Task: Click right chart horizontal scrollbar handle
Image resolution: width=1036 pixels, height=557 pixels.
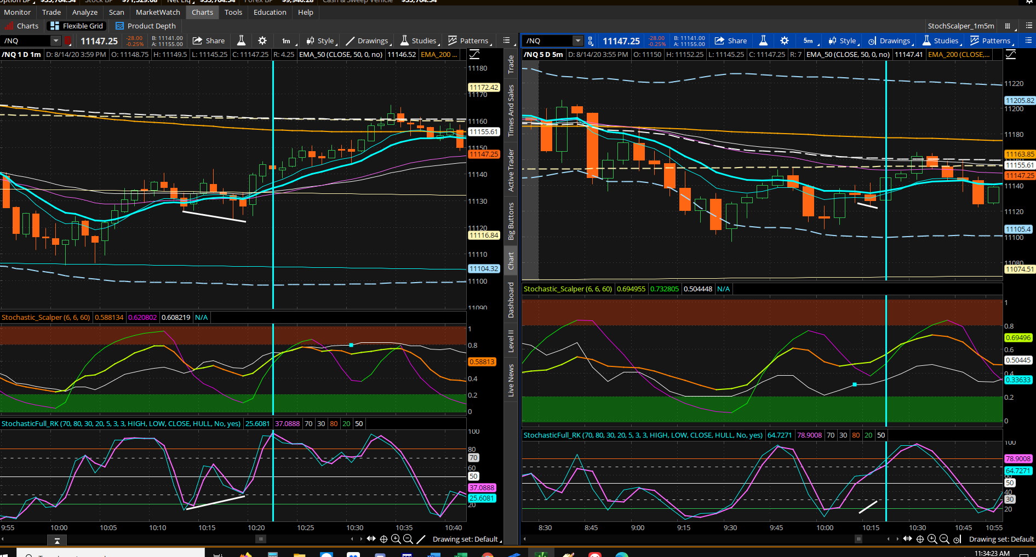Action: pos(858,539)
